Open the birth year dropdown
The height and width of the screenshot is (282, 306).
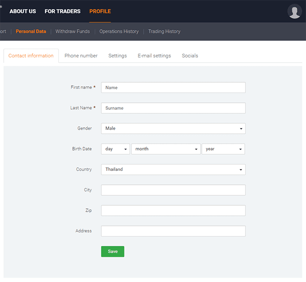click(x=223, y=149)
